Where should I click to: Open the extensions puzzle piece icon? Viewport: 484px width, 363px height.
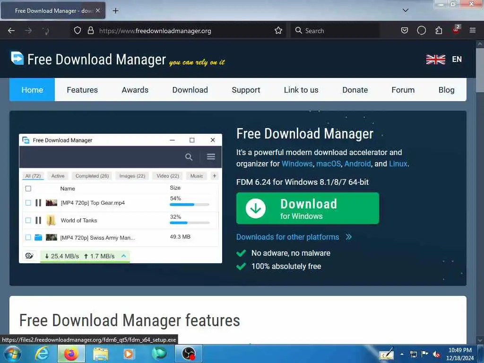(439, 31)
